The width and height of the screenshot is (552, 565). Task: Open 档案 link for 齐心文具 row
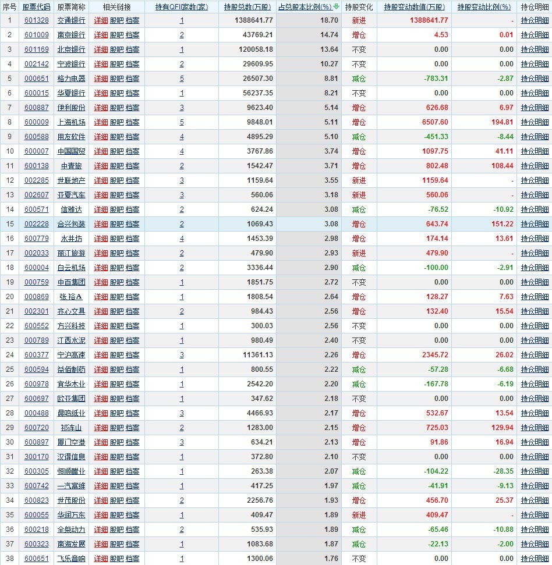[132, 311]
